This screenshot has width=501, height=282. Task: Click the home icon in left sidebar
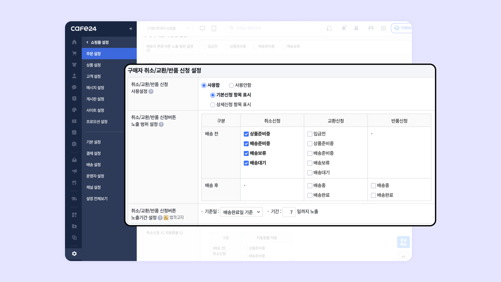click(x=74, y=42)
